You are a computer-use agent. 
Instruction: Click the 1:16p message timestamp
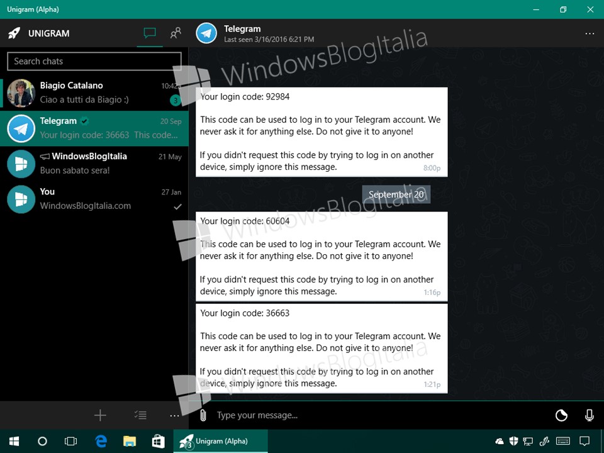tap(432, 293)
